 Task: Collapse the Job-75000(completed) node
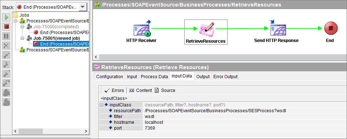coord(22,27)
